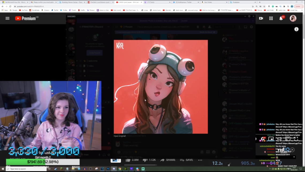Open the three-dot more actions menu
Image resolution: width=305 pixels, height=172 pixels.
200,160
